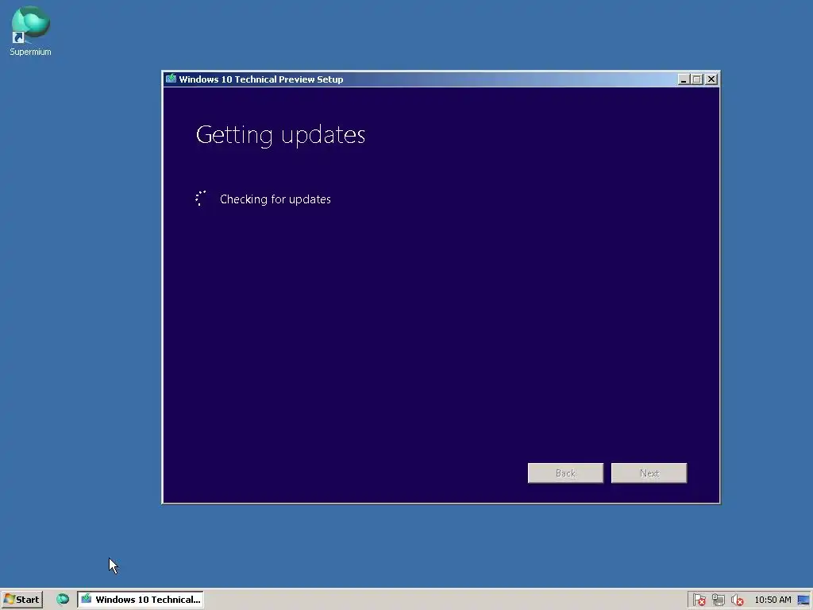Launch Supermium from the quick launch bar

[63, 599]
